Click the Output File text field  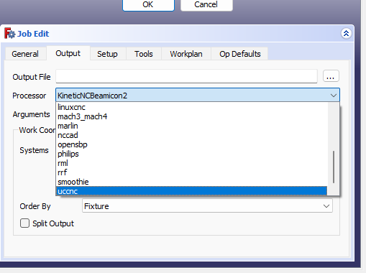pos(186,76)
